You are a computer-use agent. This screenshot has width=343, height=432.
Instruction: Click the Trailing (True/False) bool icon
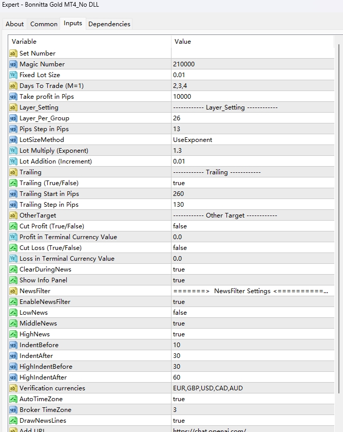13,183
